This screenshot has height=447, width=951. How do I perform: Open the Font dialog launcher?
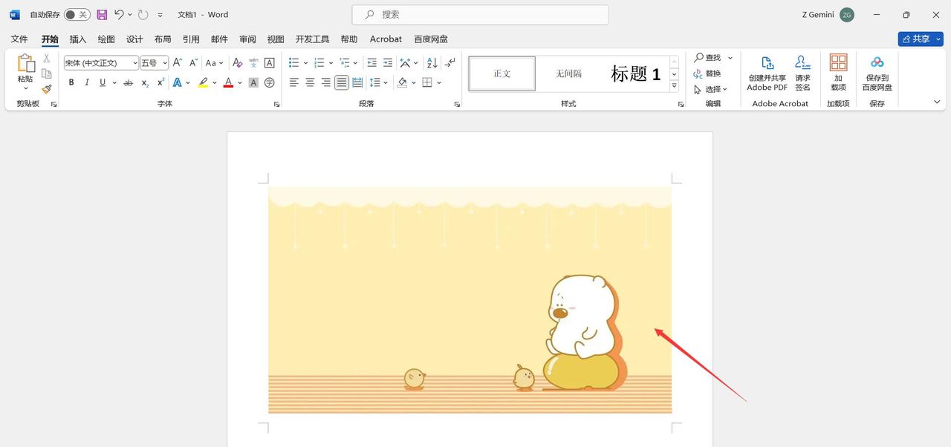[x=277, y=105]
